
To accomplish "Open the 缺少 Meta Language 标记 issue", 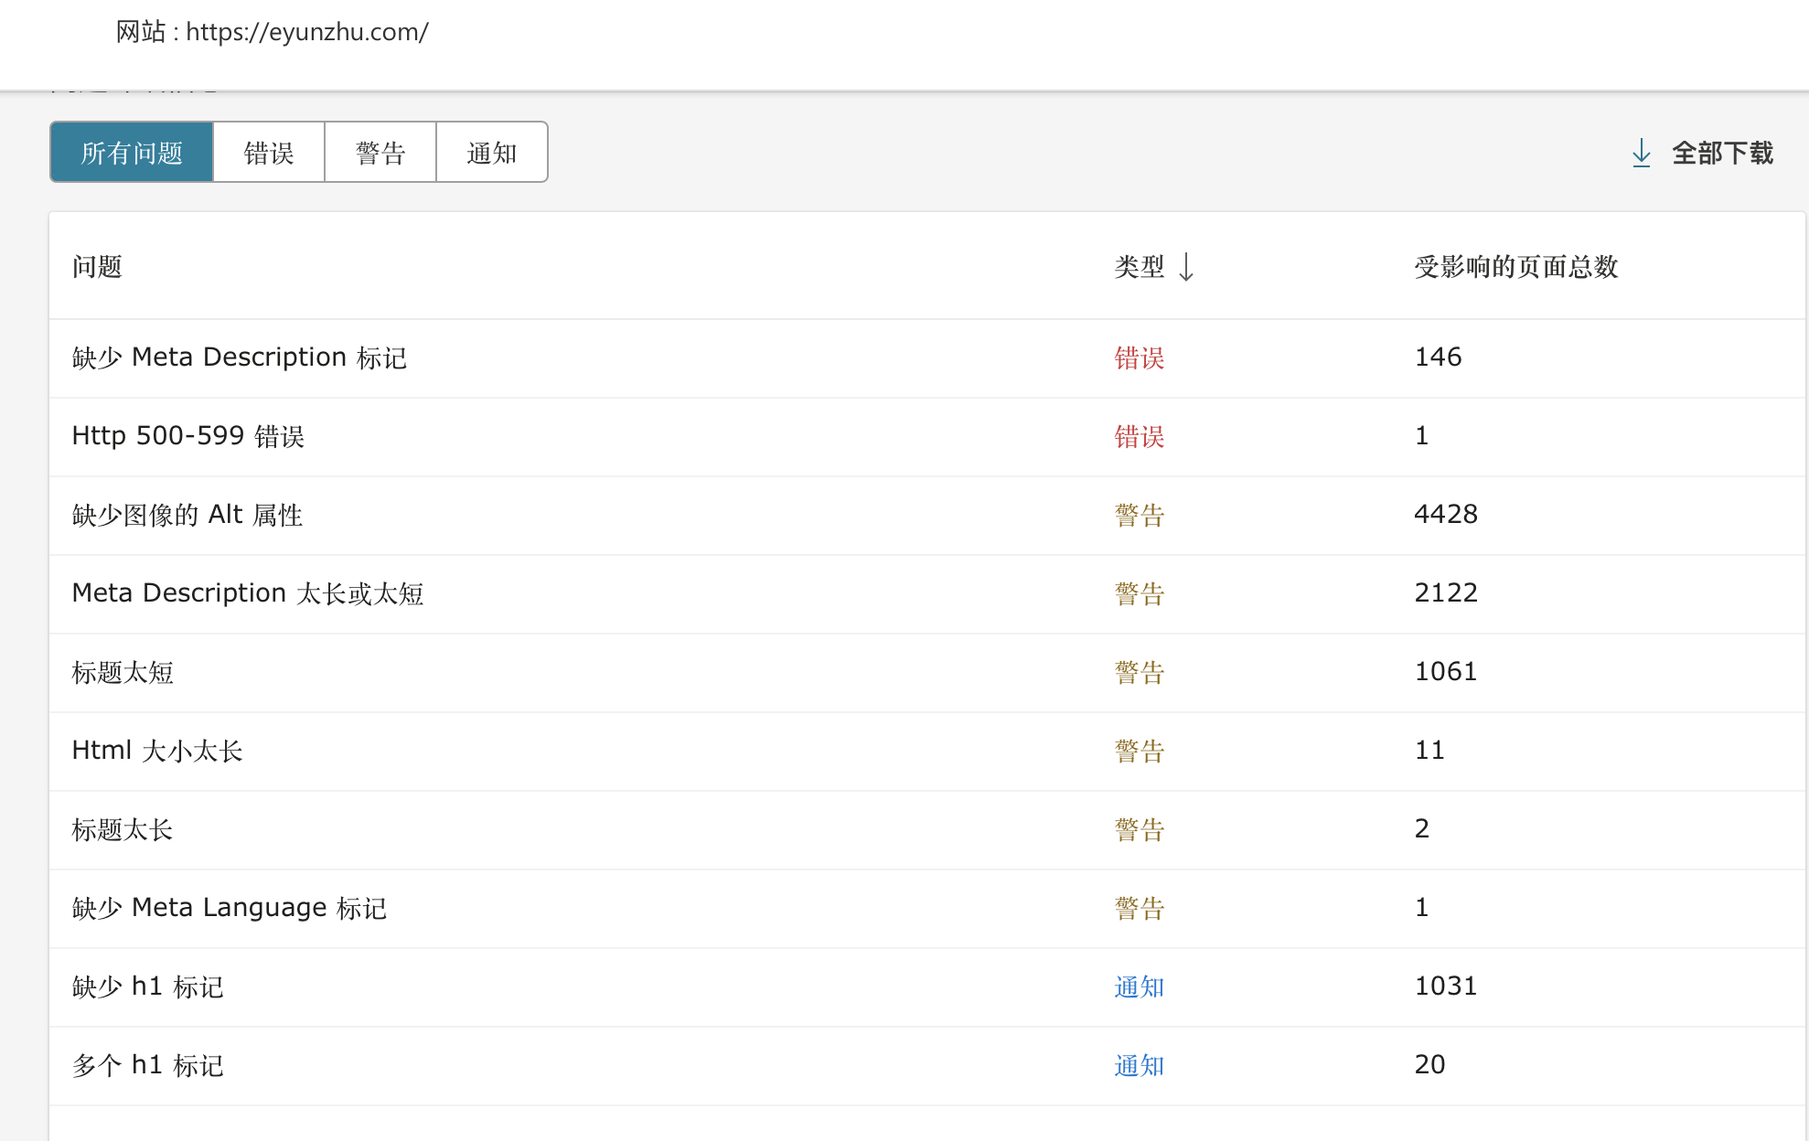I will (x=230, y=908).
